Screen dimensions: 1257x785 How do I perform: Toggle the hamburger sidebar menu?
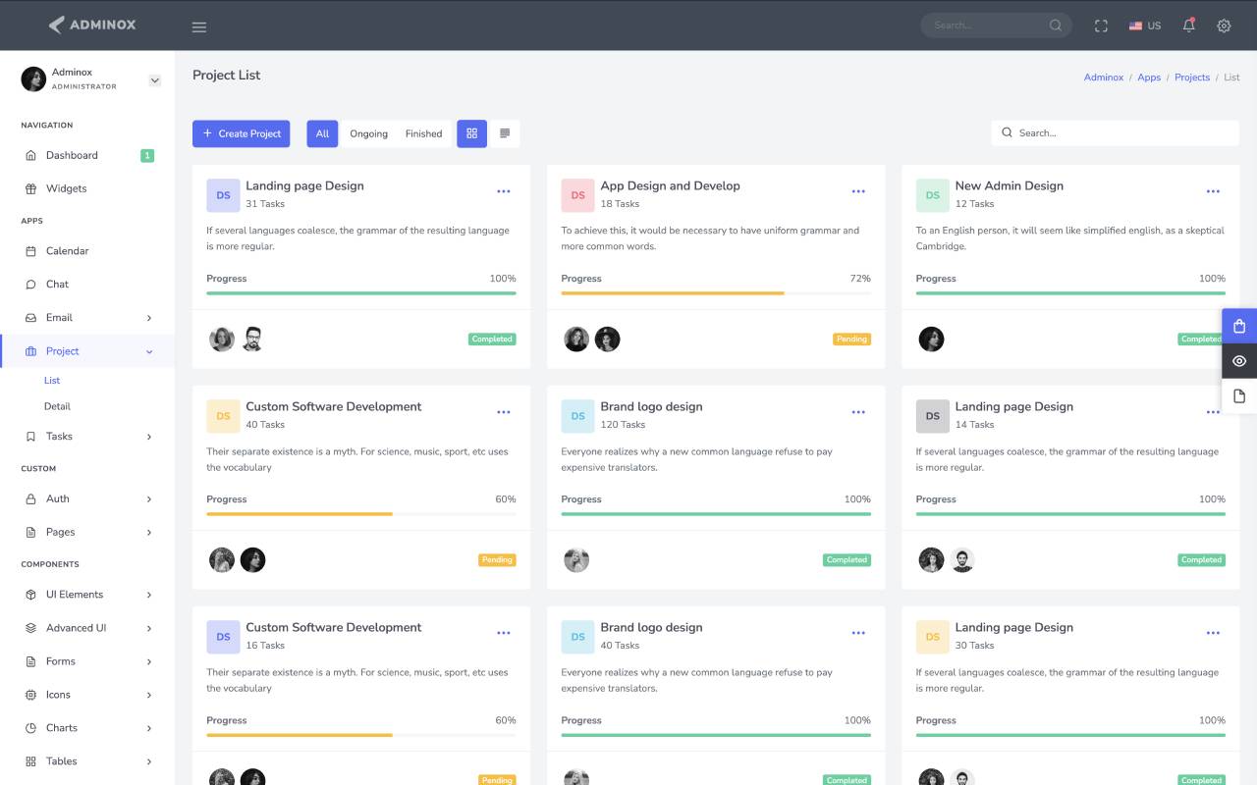(x=199, y=26)
